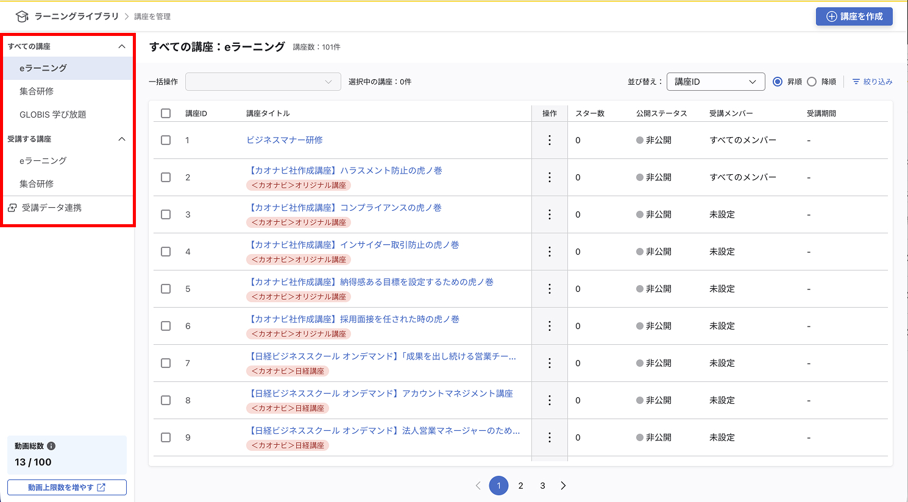Open the アカウントマネジメント講座 course link
Image resolution: width=908 pixels, height=502 pixels.
[x=380, y=394]
